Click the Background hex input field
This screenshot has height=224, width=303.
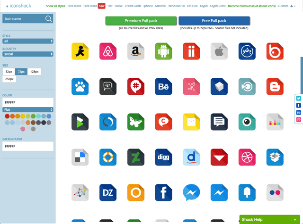[28, 147]
